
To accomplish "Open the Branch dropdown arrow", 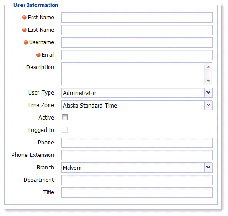I will tap(209, 168).
